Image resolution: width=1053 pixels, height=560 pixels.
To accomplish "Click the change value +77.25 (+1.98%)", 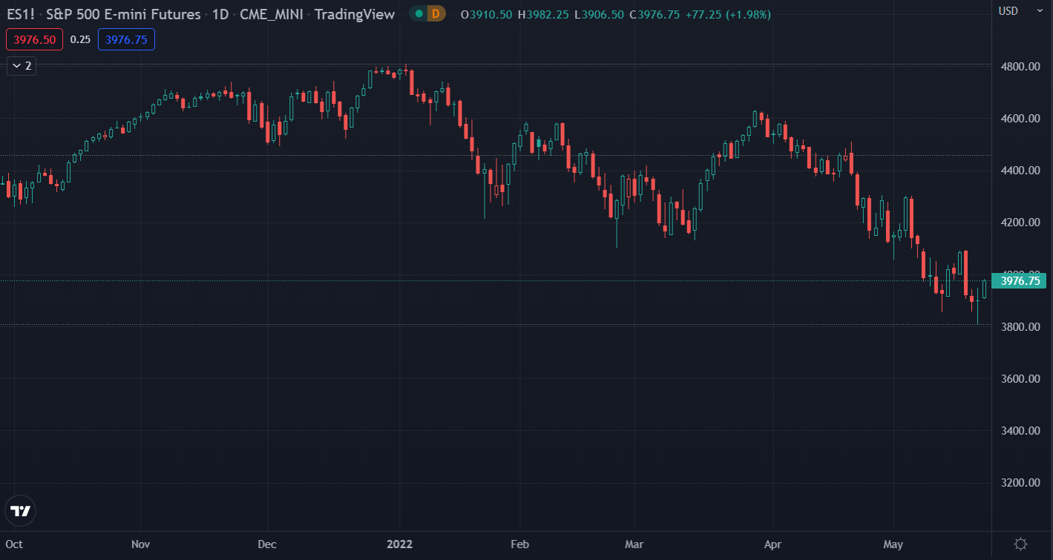I will tap(728, 14).
